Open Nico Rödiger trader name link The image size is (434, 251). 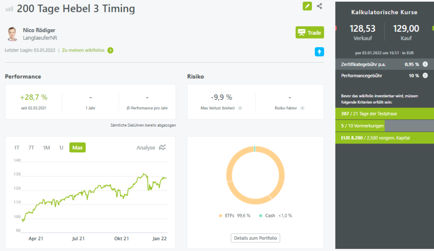pos(39,30)
